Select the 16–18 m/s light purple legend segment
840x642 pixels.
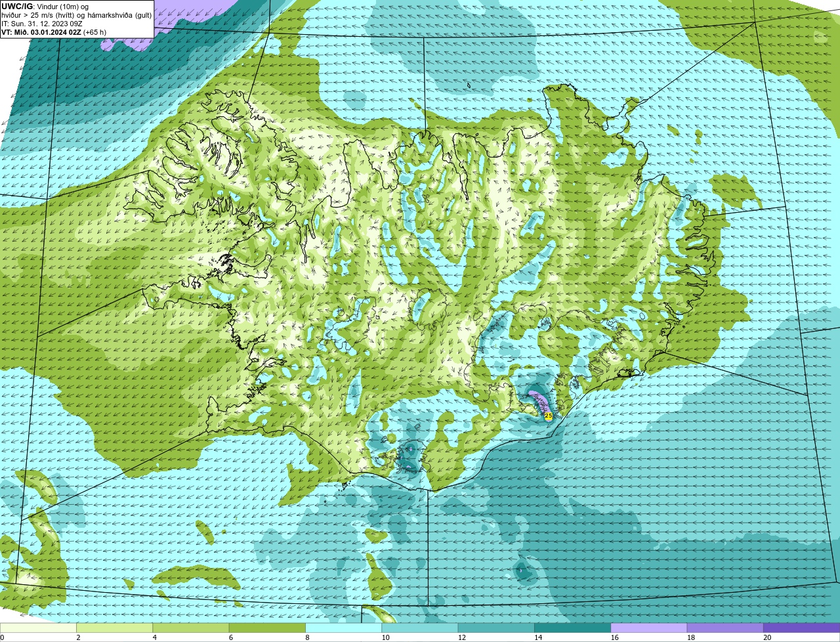tap(649, 628)
